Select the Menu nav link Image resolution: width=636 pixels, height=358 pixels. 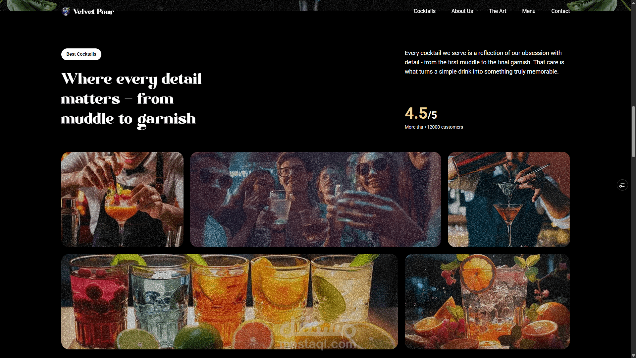tap(529, 11)
